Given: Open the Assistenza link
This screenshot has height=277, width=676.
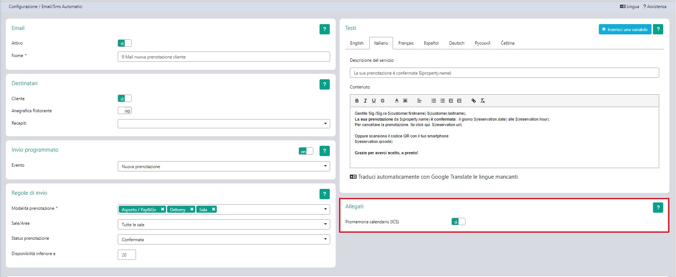Looking at the screenshot, I should coord(655,7).
